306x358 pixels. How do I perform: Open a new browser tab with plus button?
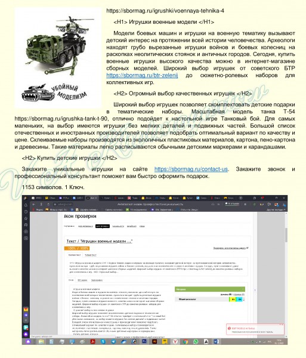coord(240,198)
